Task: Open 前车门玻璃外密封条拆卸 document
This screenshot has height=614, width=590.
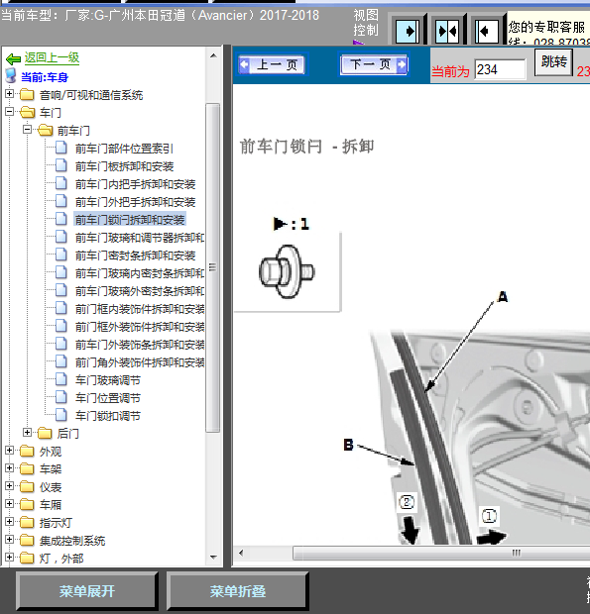Action: [x=139, y=291]
